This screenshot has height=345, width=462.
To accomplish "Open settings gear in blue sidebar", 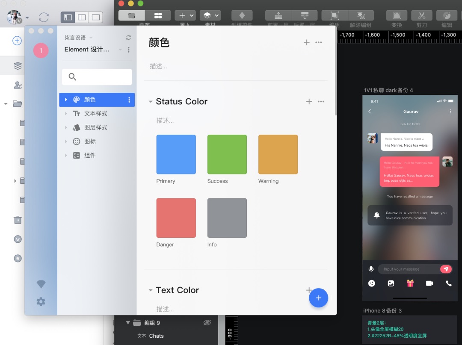I will click(x=41, y=302).
